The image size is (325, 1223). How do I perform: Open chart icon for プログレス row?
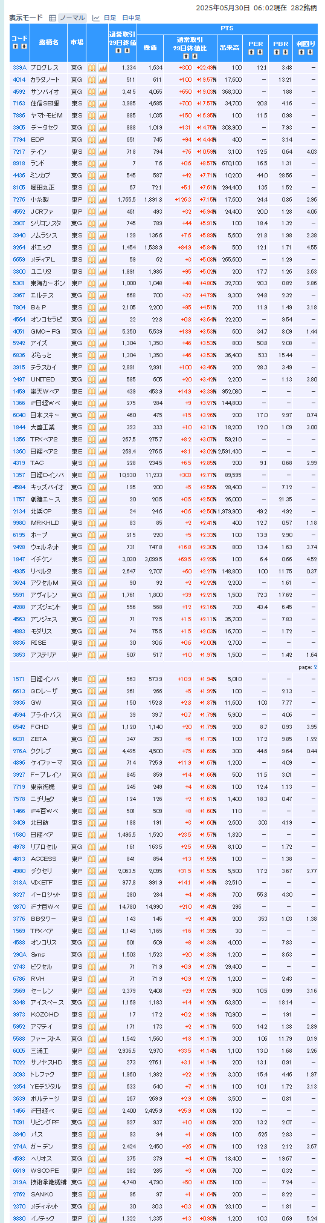(102, 68)
